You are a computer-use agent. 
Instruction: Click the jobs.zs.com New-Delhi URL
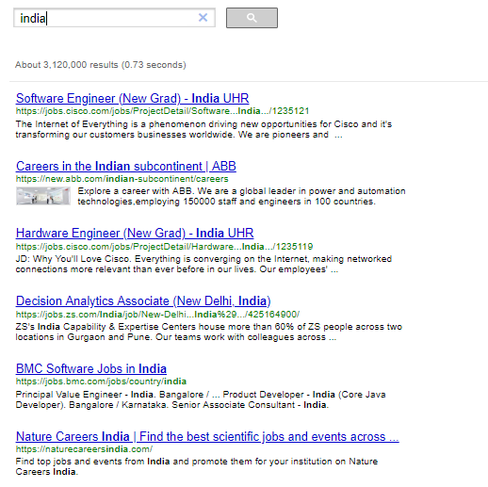(157, 315)
